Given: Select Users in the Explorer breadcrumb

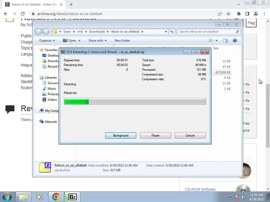Looking at the screenshot, I should (67, 32).
